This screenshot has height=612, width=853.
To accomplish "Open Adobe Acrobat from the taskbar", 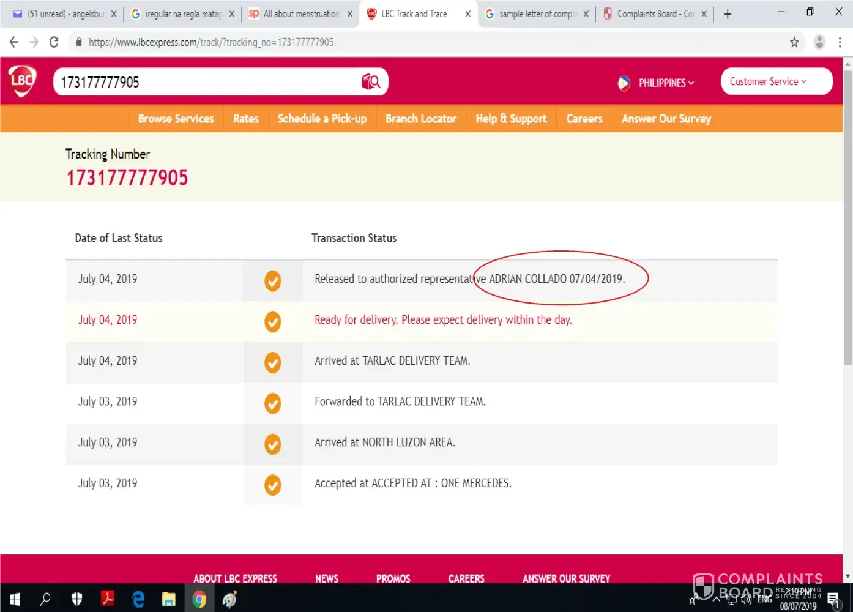I will click(108, 599).
